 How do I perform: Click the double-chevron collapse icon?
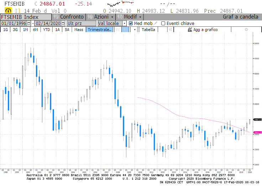click(171, 30)
